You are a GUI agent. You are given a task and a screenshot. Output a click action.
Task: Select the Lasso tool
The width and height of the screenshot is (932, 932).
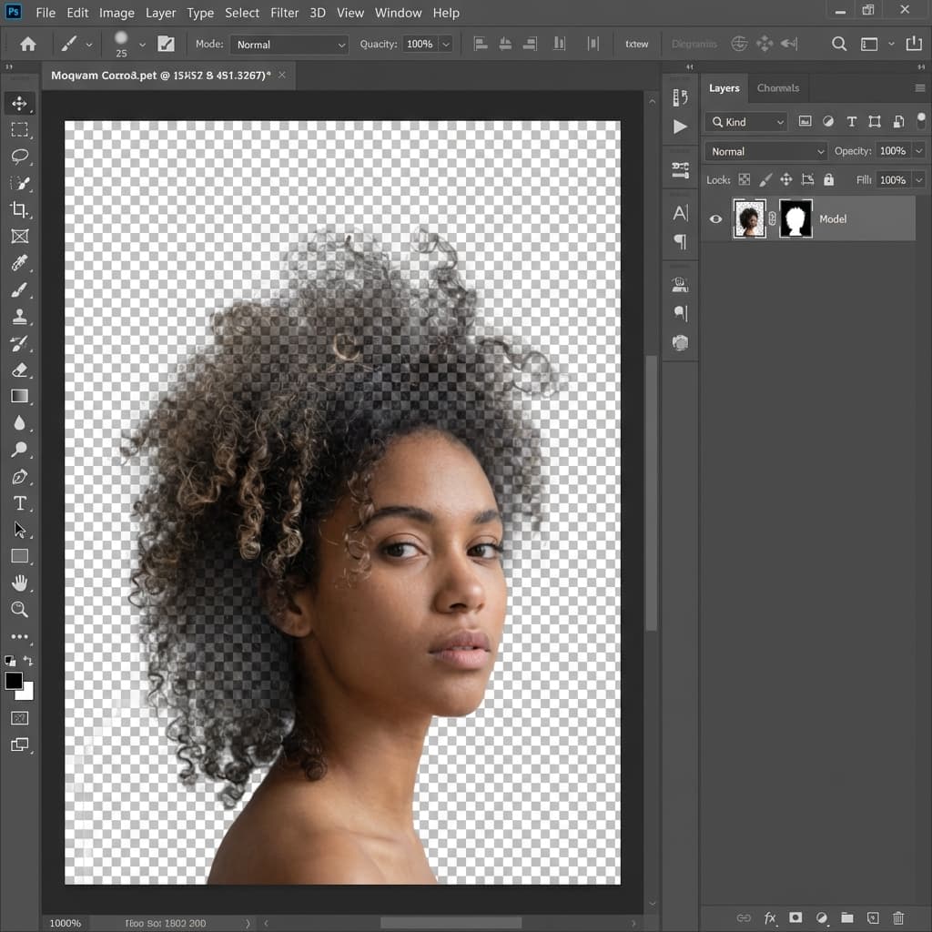point(20,157)
